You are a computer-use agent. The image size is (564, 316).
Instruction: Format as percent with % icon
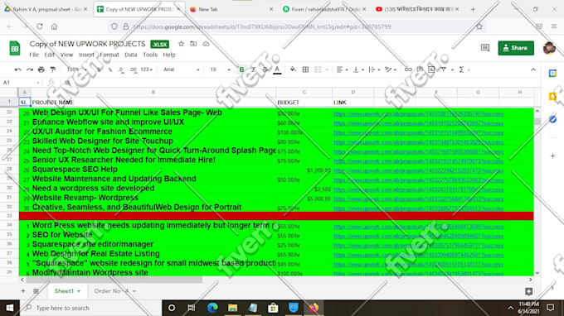coord(110,69)
